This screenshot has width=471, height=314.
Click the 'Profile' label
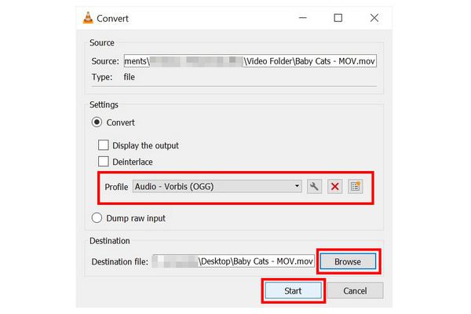[x=116, y=187]
